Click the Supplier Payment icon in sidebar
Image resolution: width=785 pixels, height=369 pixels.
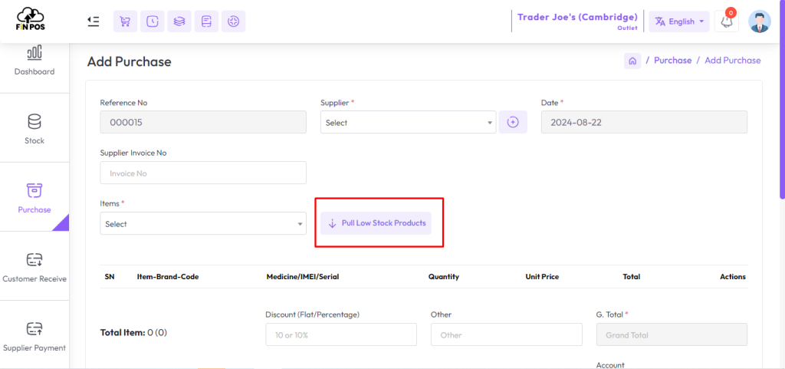coord(34,329)
